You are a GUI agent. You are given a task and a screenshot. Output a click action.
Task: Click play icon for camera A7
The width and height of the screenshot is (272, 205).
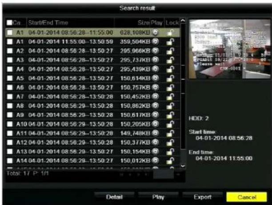(x=155, y=96)
